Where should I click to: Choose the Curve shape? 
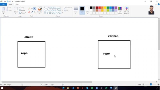(x=47, y=8)
